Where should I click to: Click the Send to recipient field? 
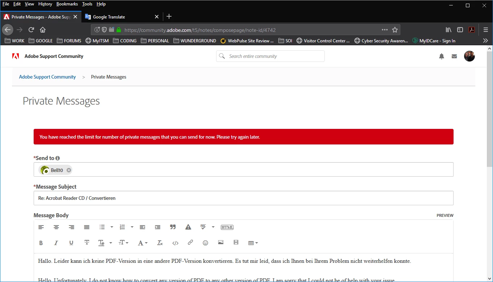click(243, 169)
